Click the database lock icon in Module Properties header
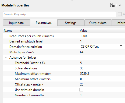 pos(112,5)
